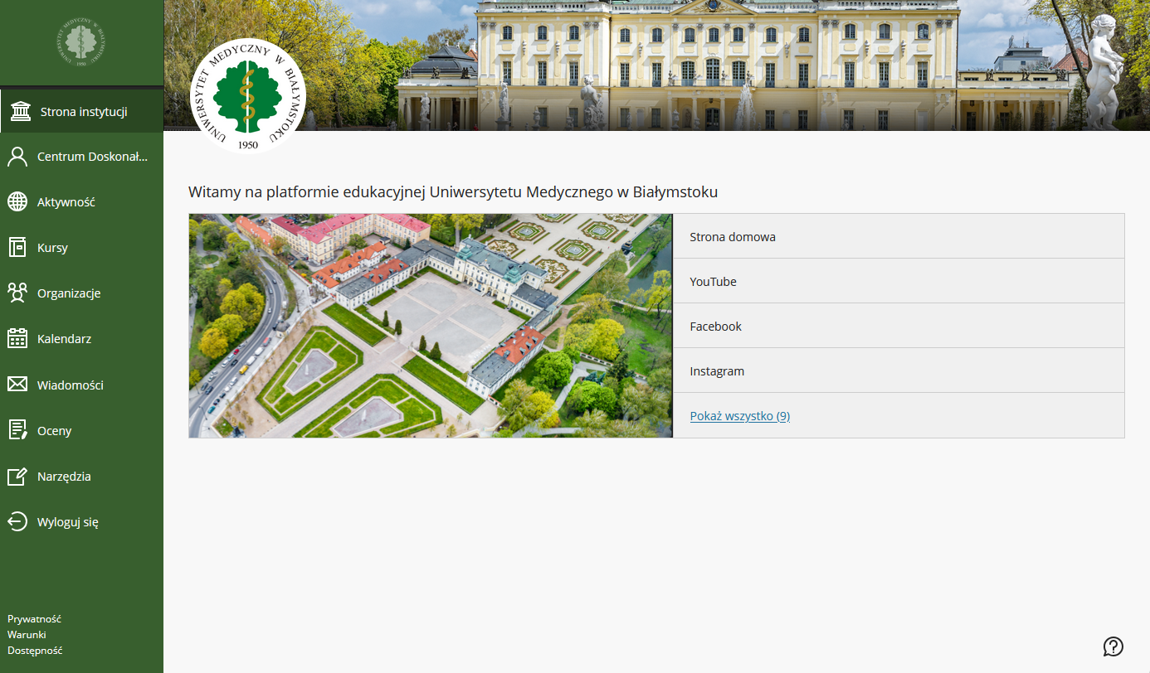This screenshot has height=673, width=1150.
Task: Expand list with Pokaż wszystko (9)
Action: tap(739, 416)
